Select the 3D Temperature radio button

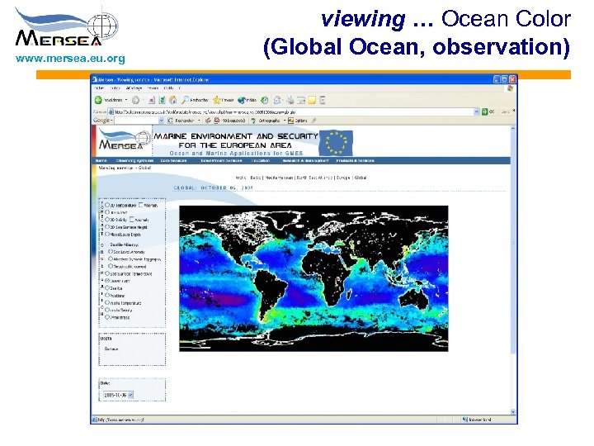(x=107, y=205)
